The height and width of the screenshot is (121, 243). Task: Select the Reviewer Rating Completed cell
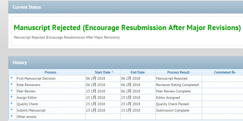point(177,85)
